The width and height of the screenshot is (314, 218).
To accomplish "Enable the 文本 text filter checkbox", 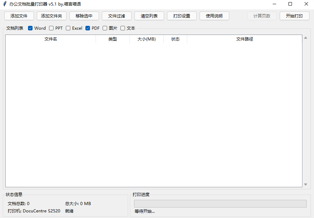I will click(123, 28).
